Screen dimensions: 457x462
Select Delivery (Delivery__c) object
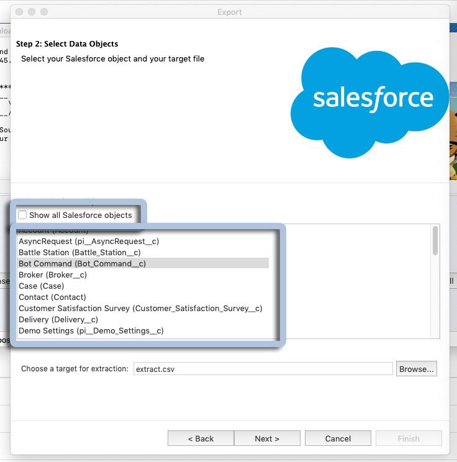tap(58, 319)
